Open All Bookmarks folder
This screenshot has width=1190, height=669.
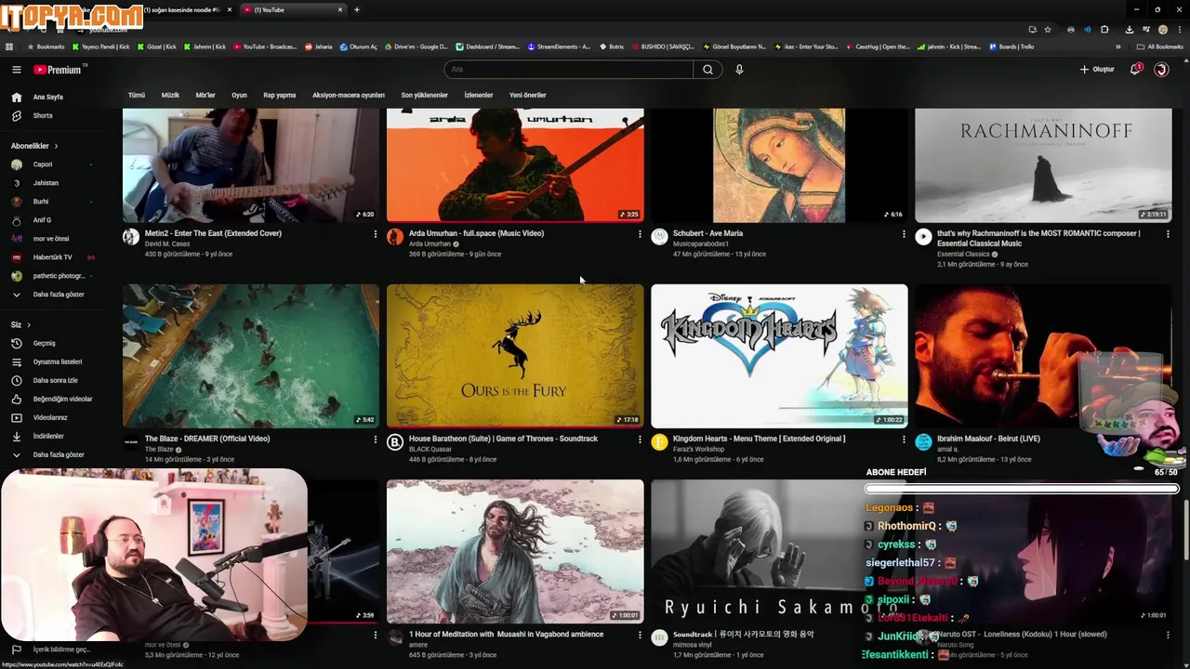pyautogui.click(x=1160, y=46)
